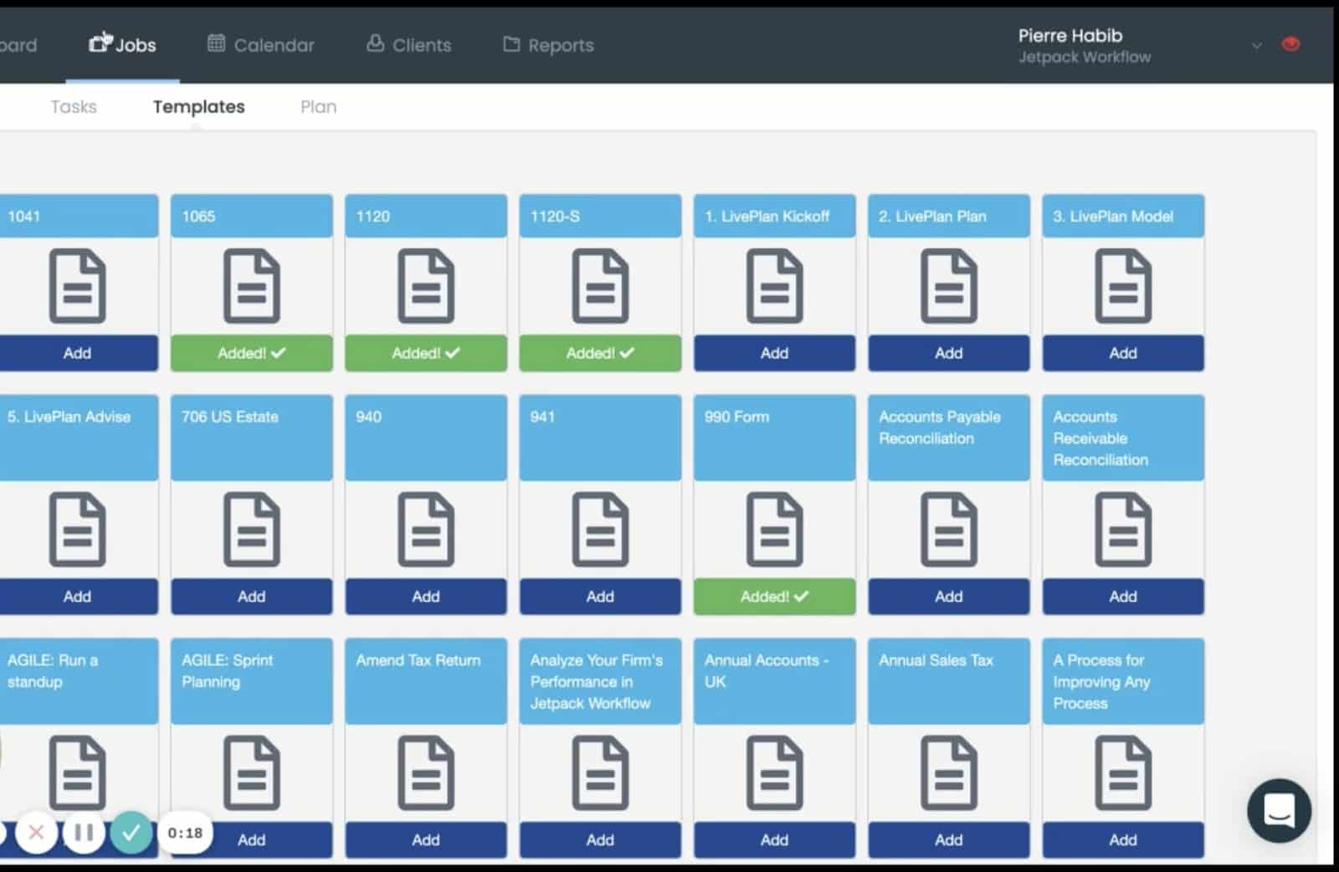Add A Process for Improving Any Process template
Viewport: 1339px width, 872px height.
[1123, 839]
